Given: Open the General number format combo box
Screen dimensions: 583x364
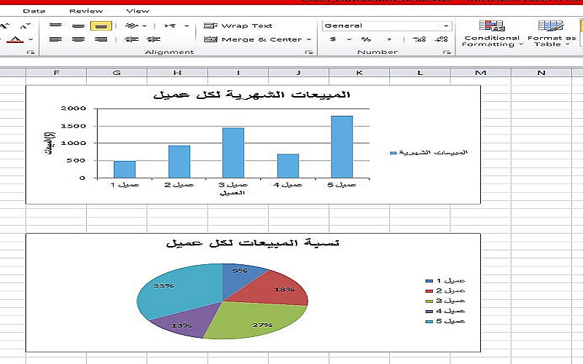Looking at the screenshot, I should (387, 25).
